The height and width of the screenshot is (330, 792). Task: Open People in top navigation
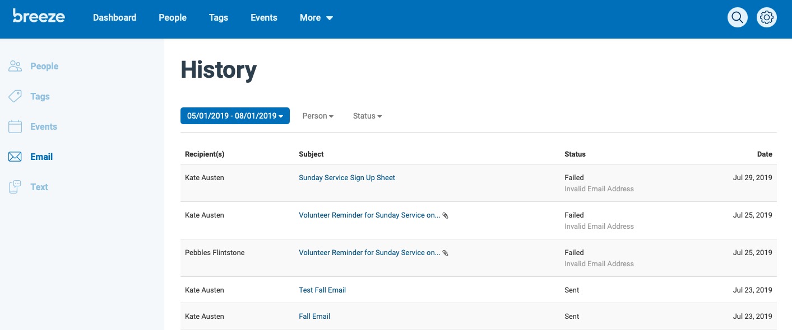(173, 18)
